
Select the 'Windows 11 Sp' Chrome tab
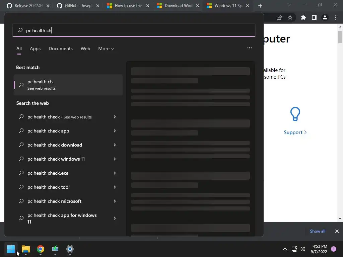(227, 6)
